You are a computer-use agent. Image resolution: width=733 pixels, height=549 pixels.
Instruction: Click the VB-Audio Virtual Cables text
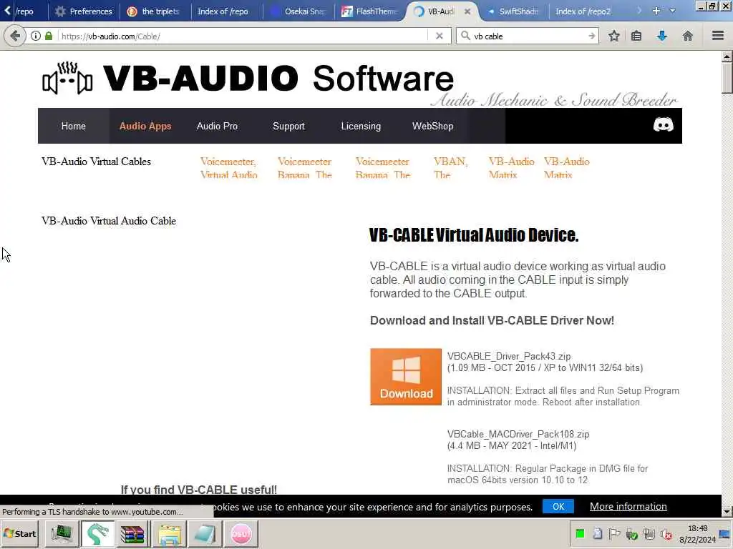(96, 162)
